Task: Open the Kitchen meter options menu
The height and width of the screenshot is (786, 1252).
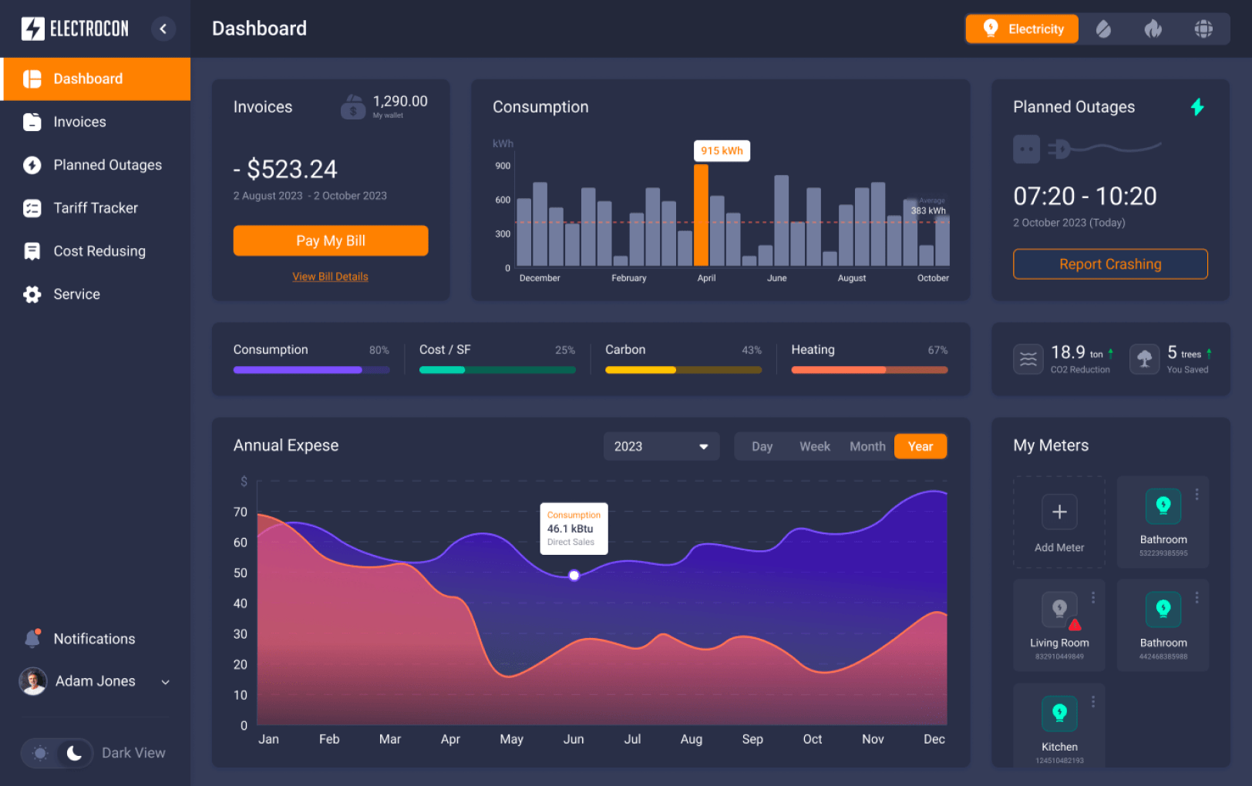Action: pyautogui.click(x=1092, y=701)
